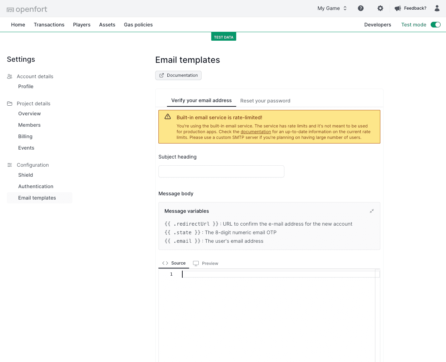The image size is (446, 362).
Task: Click the Project details heading
Action: click(x=34, y=104)
